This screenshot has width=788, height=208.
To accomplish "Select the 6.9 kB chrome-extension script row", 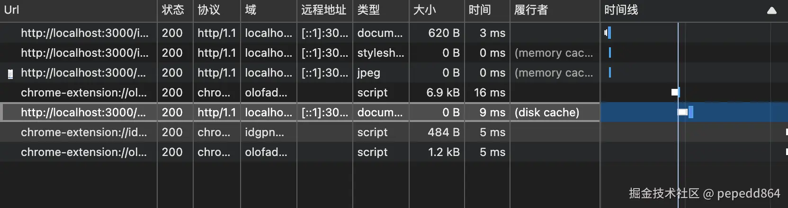I will point(84,93).
